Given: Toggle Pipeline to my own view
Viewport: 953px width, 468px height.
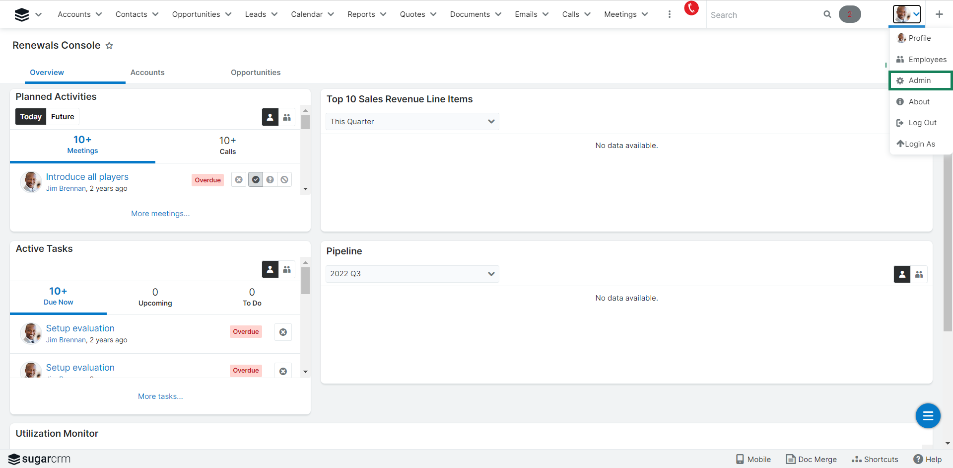Looking at the screenshot, I should tap(902, 274).
